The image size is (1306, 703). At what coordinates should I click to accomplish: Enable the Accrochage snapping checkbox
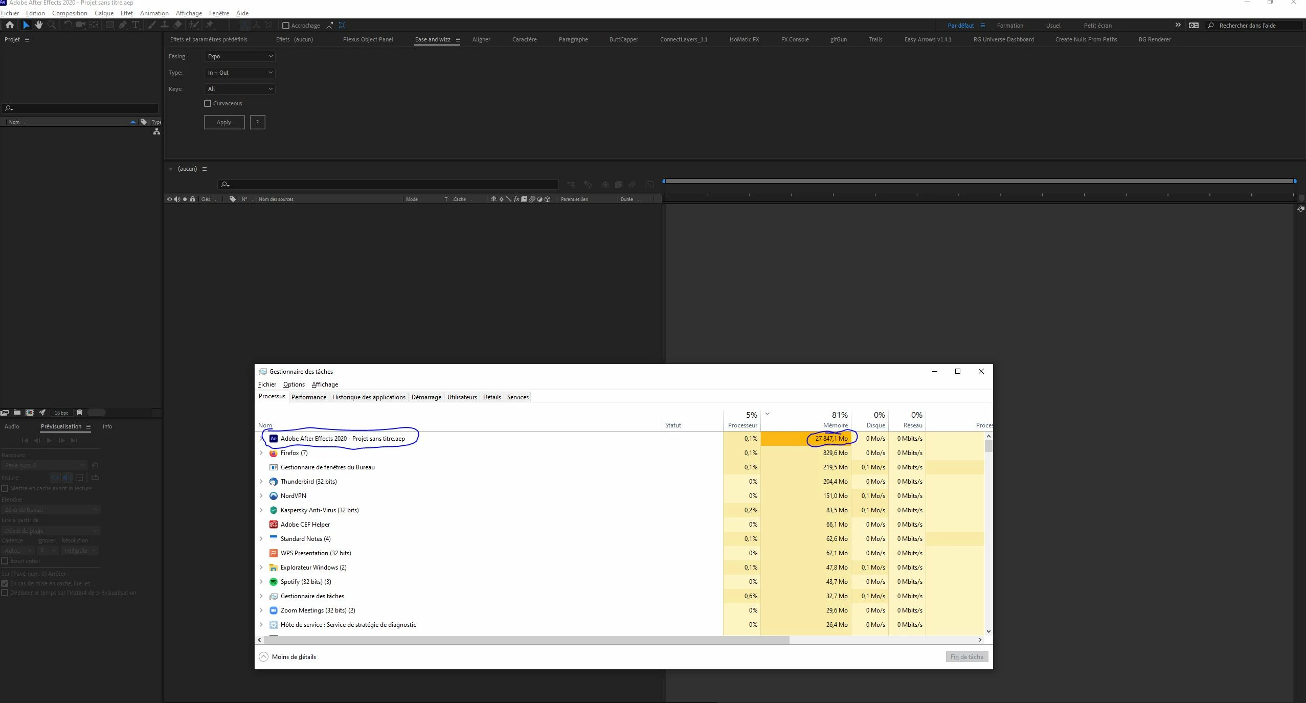click(286, 26)
